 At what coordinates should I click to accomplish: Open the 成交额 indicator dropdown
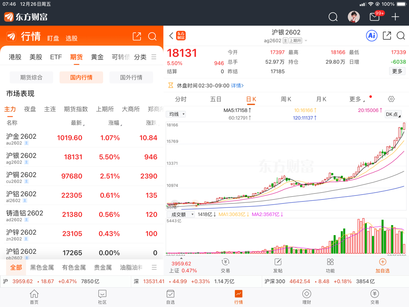[x=180, y=214]
